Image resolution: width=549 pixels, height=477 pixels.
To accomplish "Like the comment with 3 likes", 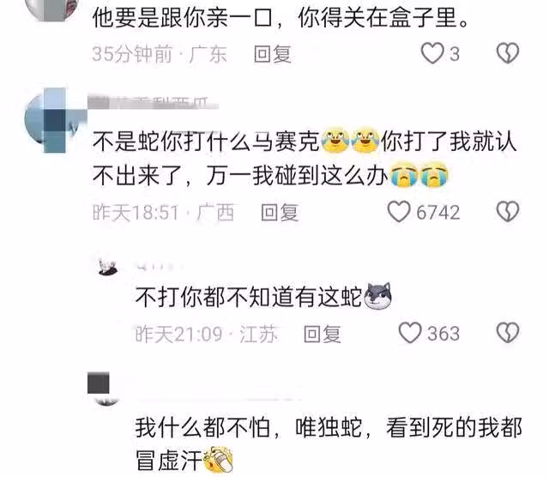I will pyautogui.click(x=432, y=53).
